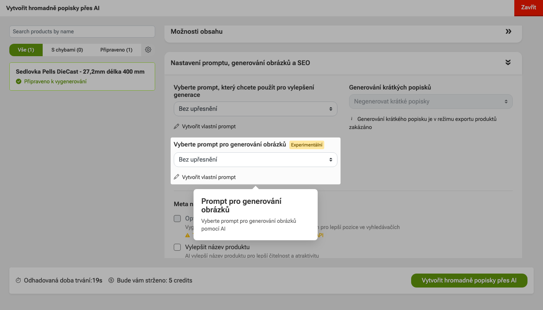Switch to S chybami (0) tab
This screenshot has height=310, width=543.
[67, 50]
